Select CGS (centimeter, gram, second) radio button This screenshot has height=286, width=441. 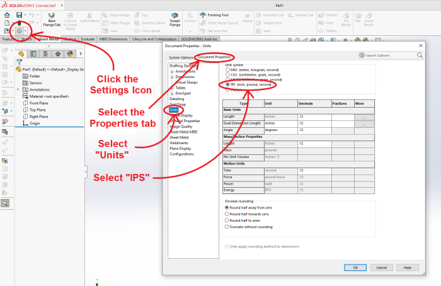[227, 76]
